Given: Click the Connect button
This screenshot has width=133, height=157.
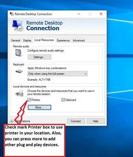Looking at the screenshot, I should pos(76,121).
